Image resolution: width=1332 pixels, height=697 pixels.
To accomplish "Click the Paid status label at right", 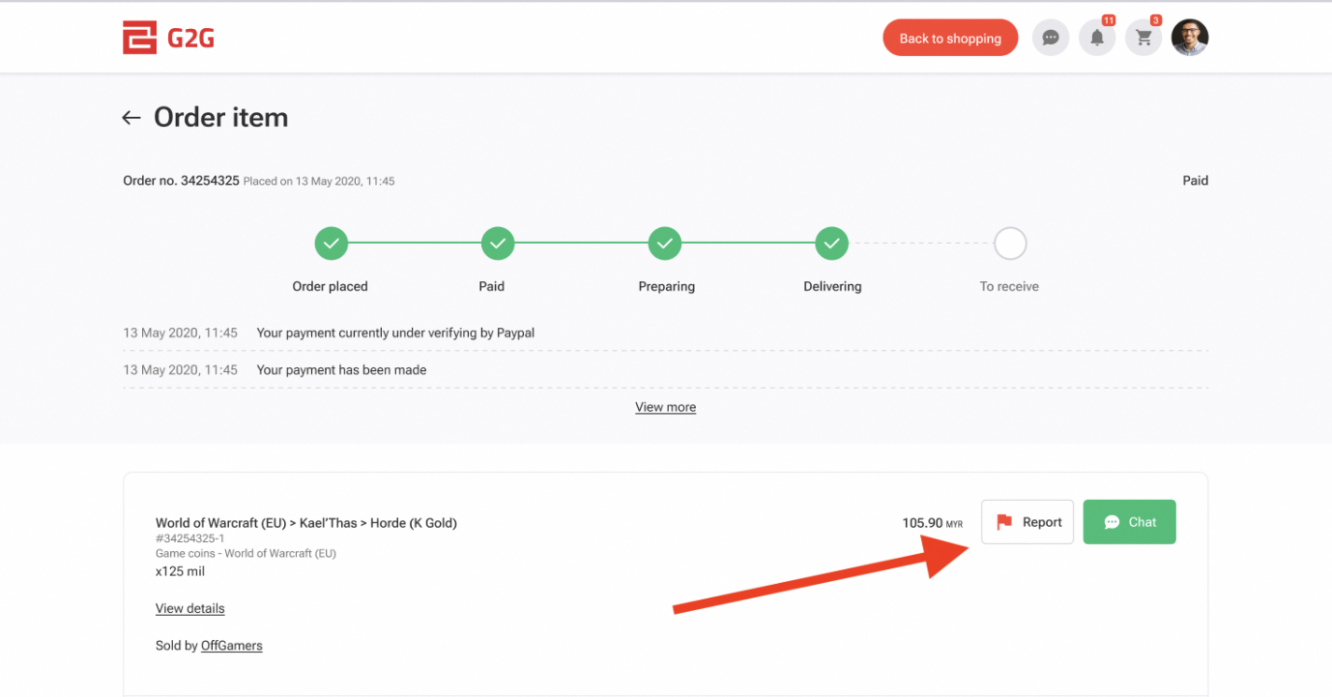I will (1195, 181).
